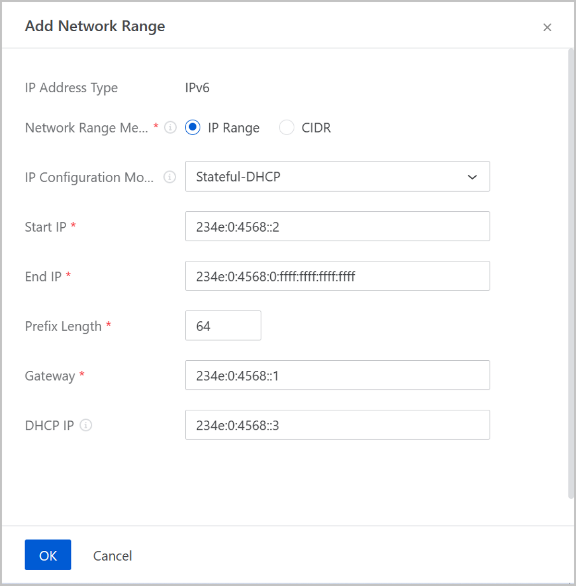576x586 pixels.
Task: Select the Prefix Length field showing 64
Action: (223, 326)
